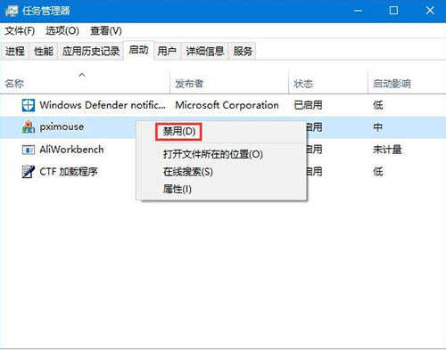The width and height of the screenshot is (446, 350).
Task: Select the pximouse entry name
Action: [x=62, y=127]
